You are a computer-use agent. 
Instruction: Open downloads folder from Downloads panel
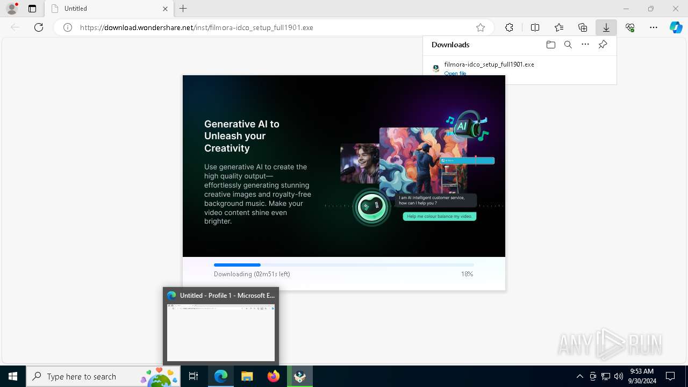point(551,45)
